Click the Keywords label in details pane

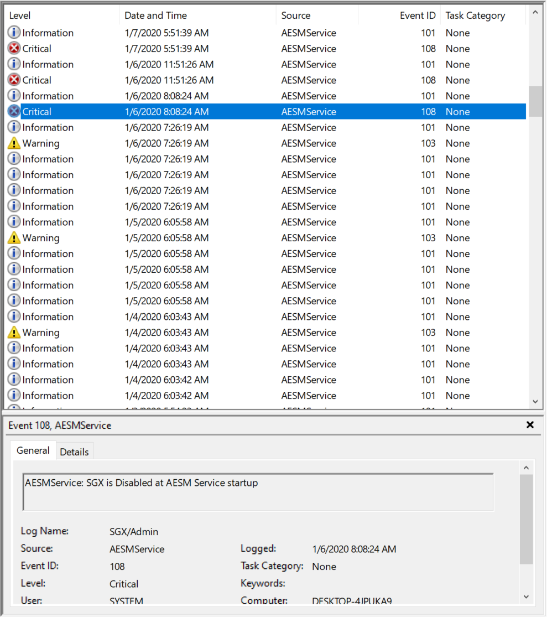pos(263,583)
